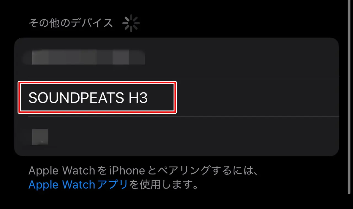Choose the blurred device below SOUNDPEATS H3
This screenshot has width=353, height=209.
(176, 136)
